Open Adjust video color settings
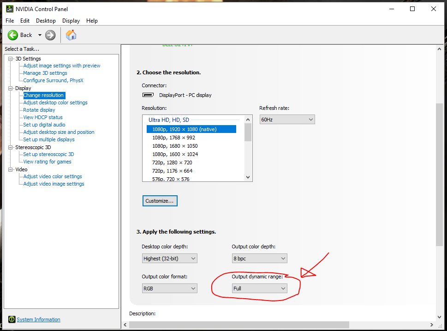The width and height of the screenshot is (447, 331). click(53, 177)
